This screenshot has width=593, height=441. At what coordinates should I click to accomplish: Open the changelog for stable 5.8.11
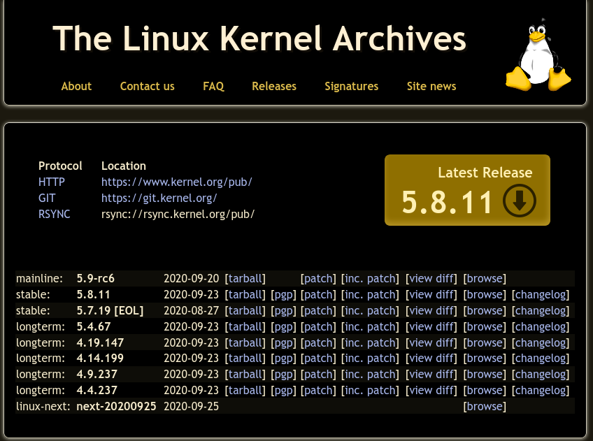pos(541,294)
